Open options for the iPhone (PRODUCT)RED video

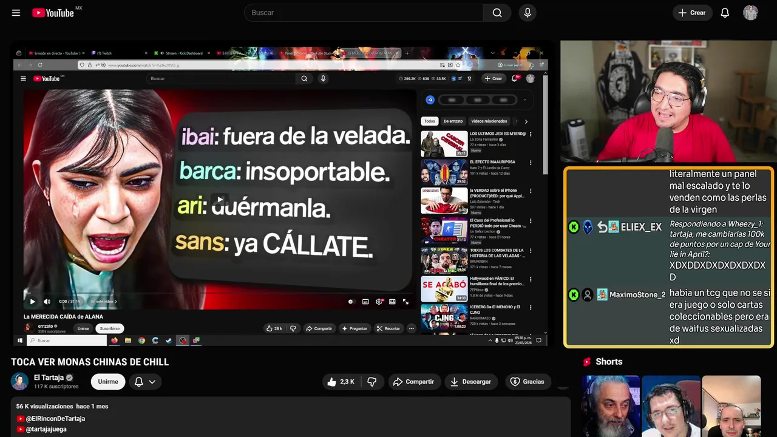tap(531, 191)
